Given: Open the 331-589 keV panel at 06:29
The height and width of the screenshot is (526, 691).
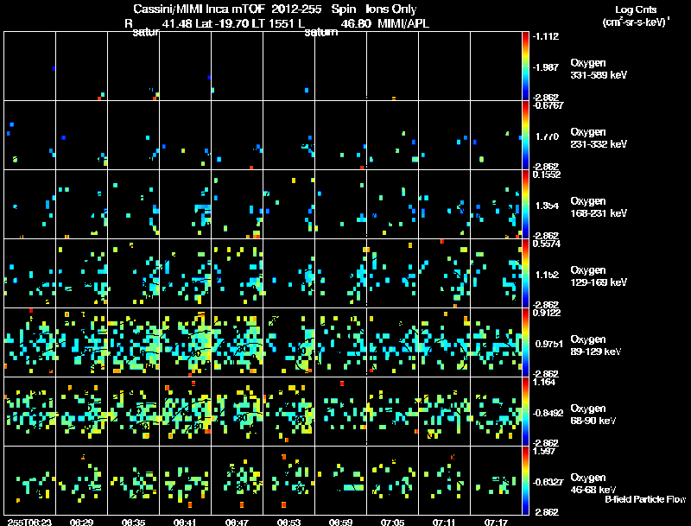Looking at the screenshot, I should tap(81, 67).
